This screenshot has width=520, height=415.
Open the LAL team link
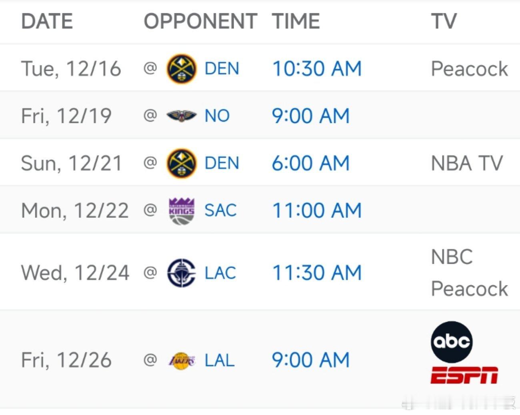pos(220,360)
